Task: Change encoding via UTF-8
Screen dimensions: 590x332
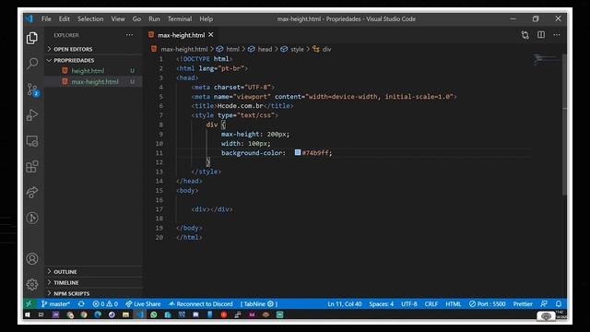Action: coord(409,303)
